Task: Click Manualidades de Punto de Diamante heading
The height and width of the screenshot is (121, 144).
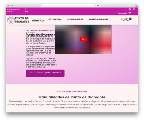Action: (72, 97)
